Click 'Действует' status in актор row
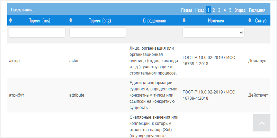277x138 pixels. (x=258, y=61)
